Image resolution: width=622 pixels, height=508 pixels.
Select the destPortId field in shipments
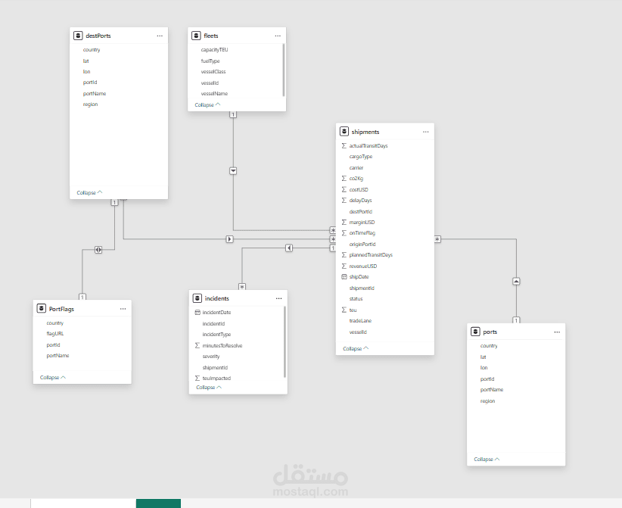tap(361, 211)
